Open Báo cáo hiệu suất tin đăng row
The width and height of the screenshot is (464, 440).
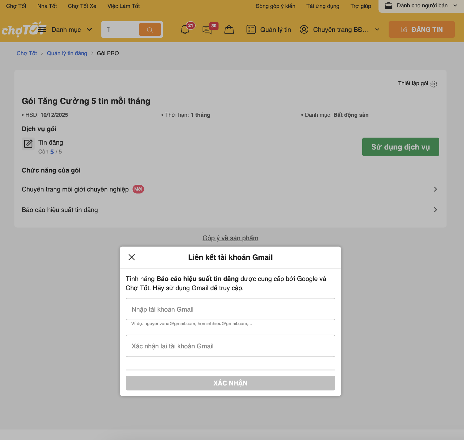435,210
